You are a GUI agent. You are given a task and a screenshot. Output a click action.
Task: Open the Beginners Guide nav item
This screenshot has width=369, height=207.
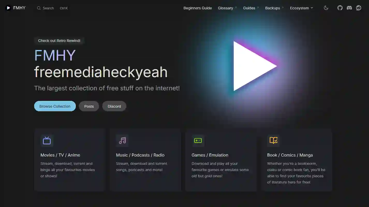198,8
